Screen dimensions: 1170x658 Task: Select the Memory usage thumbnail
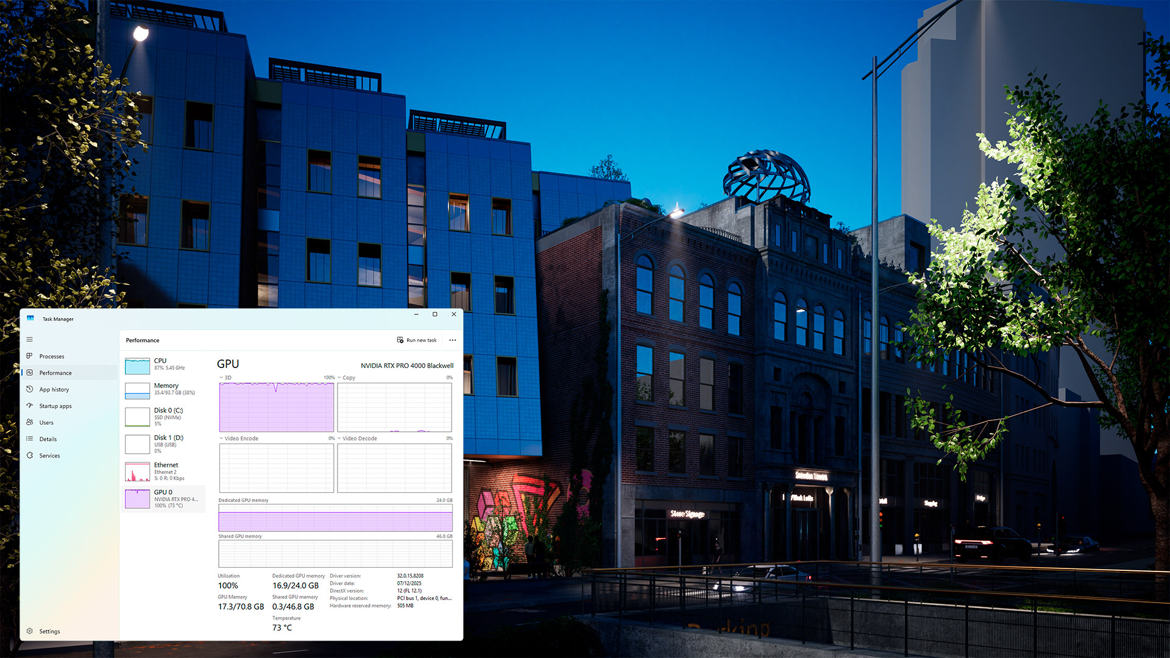tap(138, 391)
